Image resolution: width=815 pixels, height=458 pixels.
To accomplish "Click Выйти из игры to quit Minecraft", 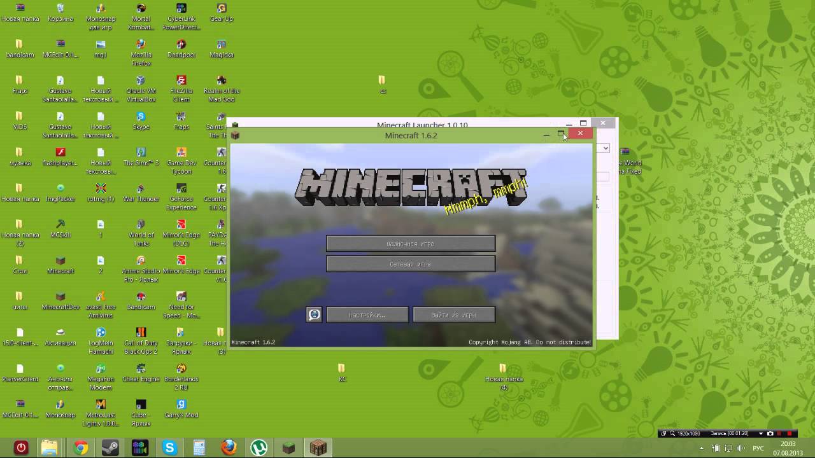I will pos(454,315).
